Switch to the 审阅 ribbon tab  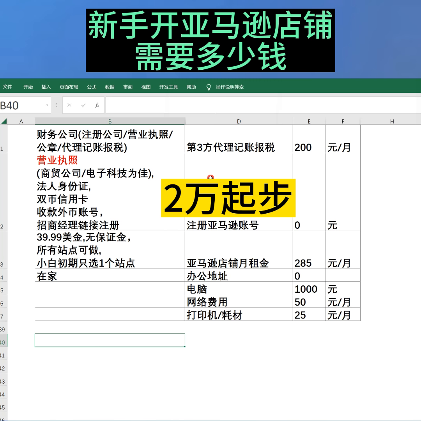tap(128, 87)
